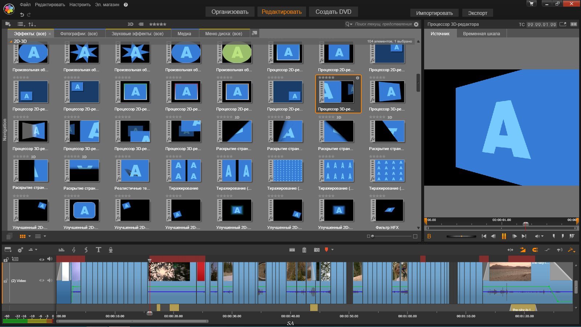Click the preview shuttle speed slider
Viewport: 581px width, 327px height.
point(461,236)
